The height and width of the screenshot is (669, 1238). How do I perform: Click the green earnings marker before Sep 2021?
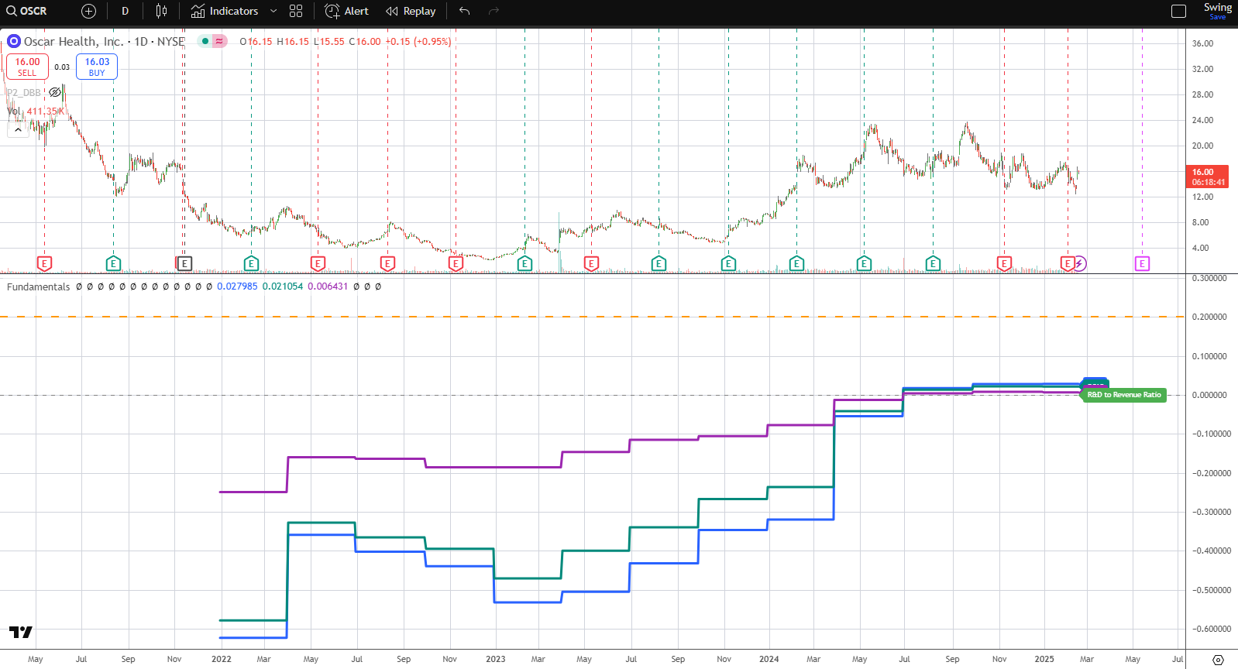pyautogui.click(x=113, y=264)
